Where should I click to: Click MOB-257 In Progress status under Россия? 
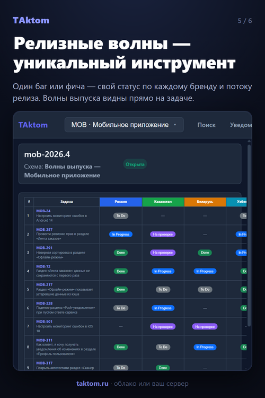(121, 234)
